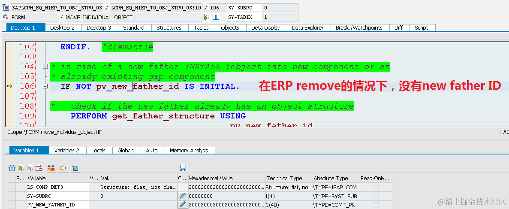The image size is (509, 209).
Task: Collapse the IF block at line 106
Action: point(45,86)
